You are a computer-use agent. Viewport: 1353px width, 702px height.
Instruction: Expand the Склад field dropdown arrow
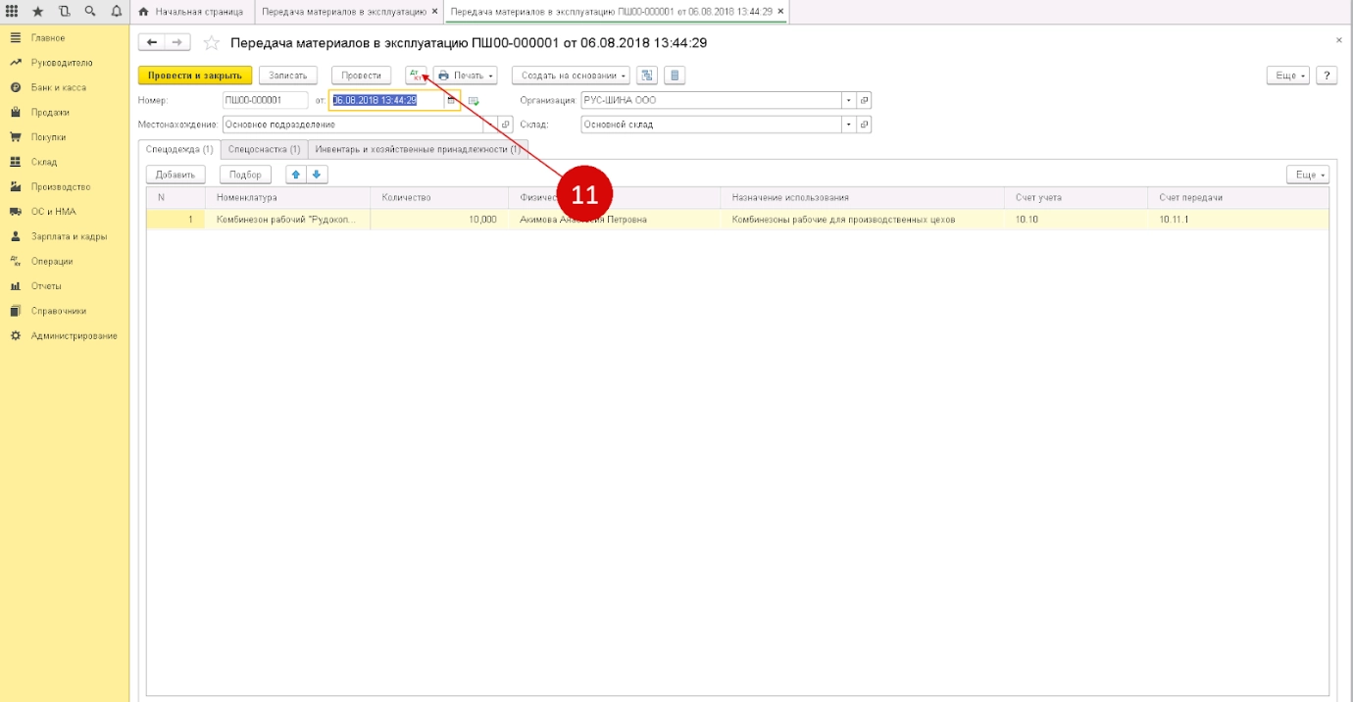pos(849,125)
